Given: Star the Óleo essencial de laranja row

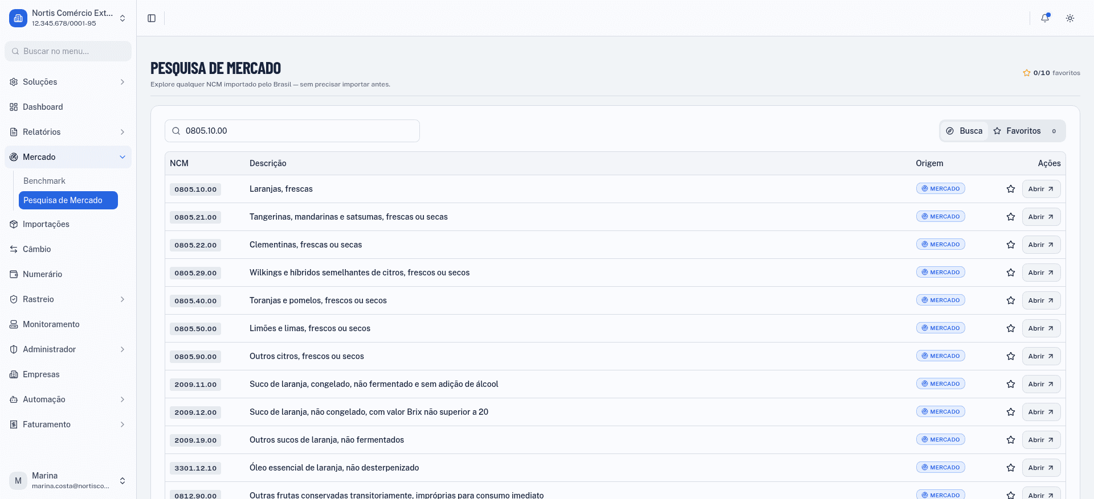Looking at the screenshot, I should tap(1011, 468).
